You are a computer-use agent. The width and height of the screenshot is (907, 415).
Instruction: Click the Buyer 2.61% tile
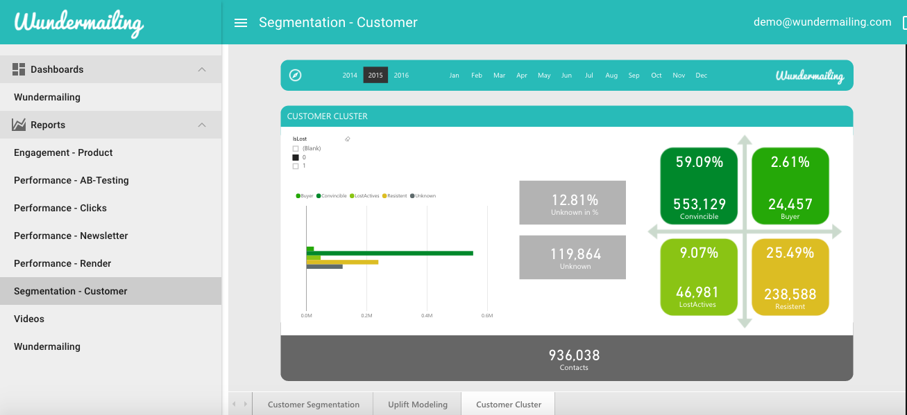pyautogui.click(x=790, y=186)
